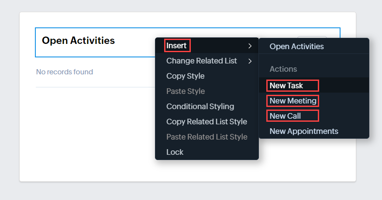The image size is (382, 200).
Task: Open the Insert menu entry
Action: click(x=177, y=46)
